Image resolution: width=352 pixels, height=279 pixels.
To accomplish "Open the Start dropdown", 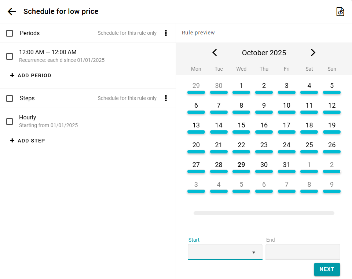I will (225, 252).
